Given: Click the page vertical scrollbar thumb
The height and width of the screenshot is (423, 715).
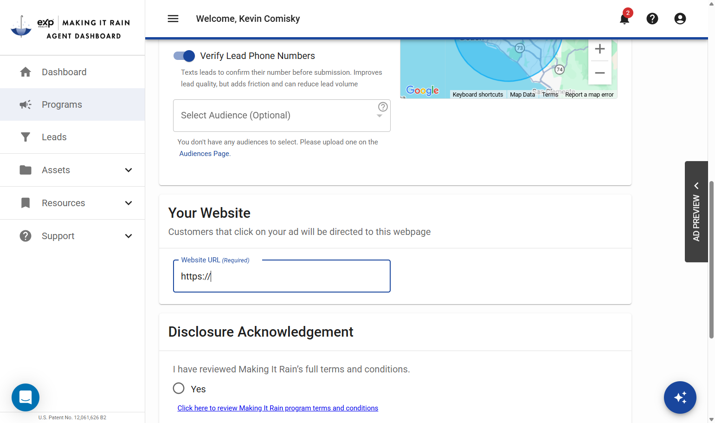Looking at the screenshot, I should [711, 259].
